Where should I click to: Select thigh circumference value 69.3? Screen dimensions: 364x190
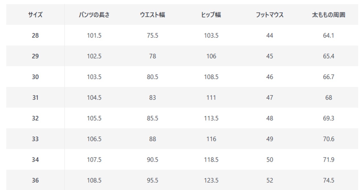[328, 119]
